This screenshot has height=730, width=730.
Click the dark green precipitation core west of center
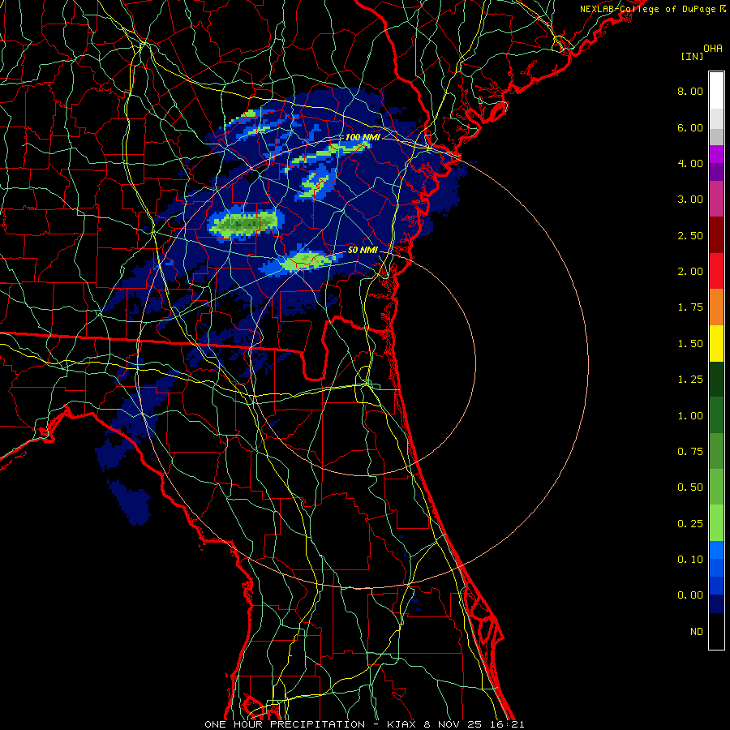(x=242, y=225)
